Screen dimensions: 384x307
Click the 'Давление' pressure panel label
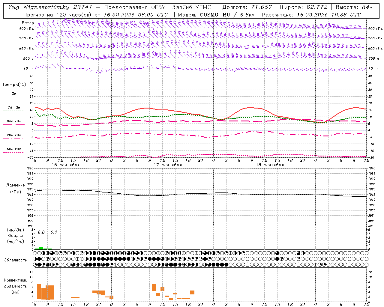point(16,185)
